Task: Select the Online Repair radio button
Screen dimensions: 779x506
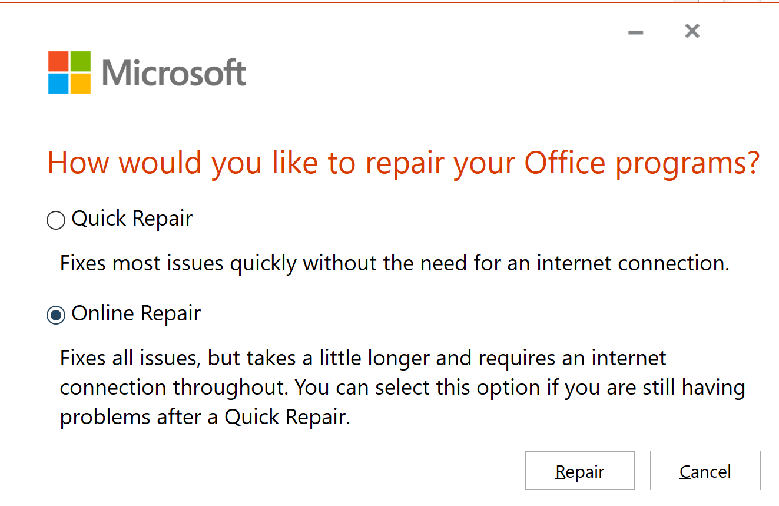Action: 55,315
